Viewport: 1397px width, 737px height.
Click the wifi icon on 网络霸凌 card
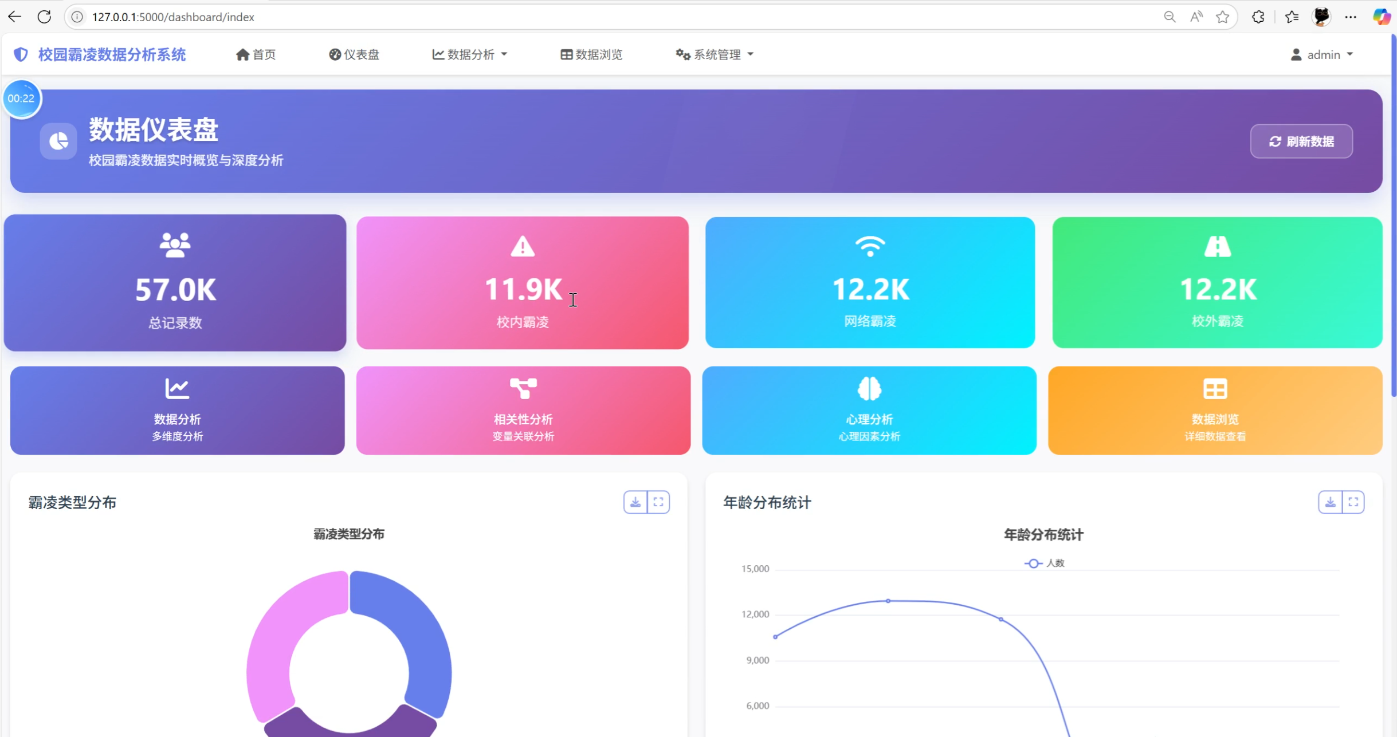tap(870, 246)
